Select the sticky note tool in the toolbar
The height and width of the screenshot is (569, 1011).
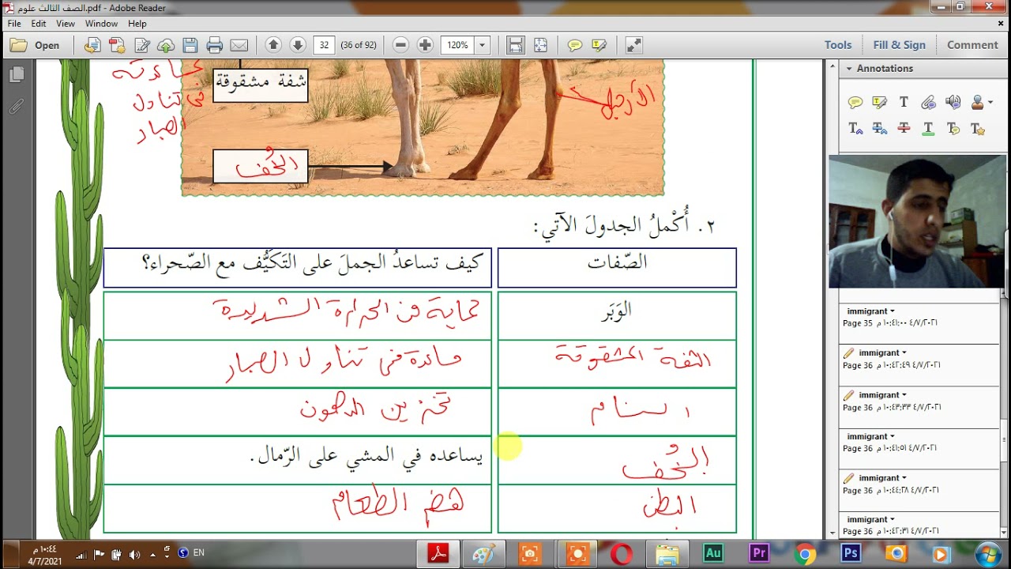pos(575,45)
